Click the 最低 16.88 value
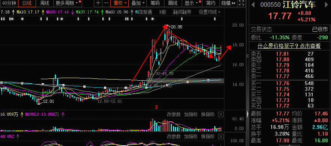 point(321,140)
